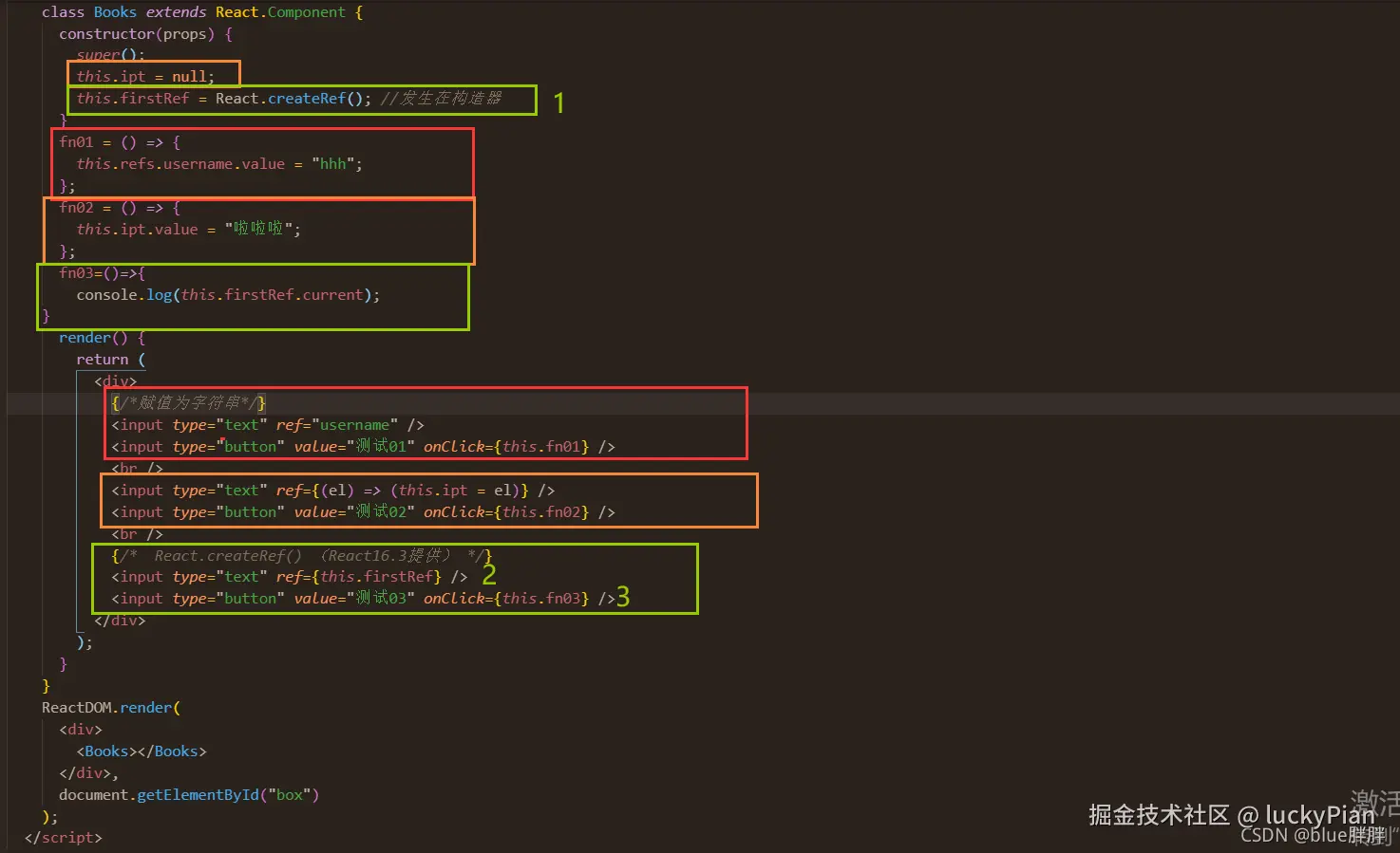
Task: Click the "</div>," line above document.getElementById
Action: (x=89, y=773)
